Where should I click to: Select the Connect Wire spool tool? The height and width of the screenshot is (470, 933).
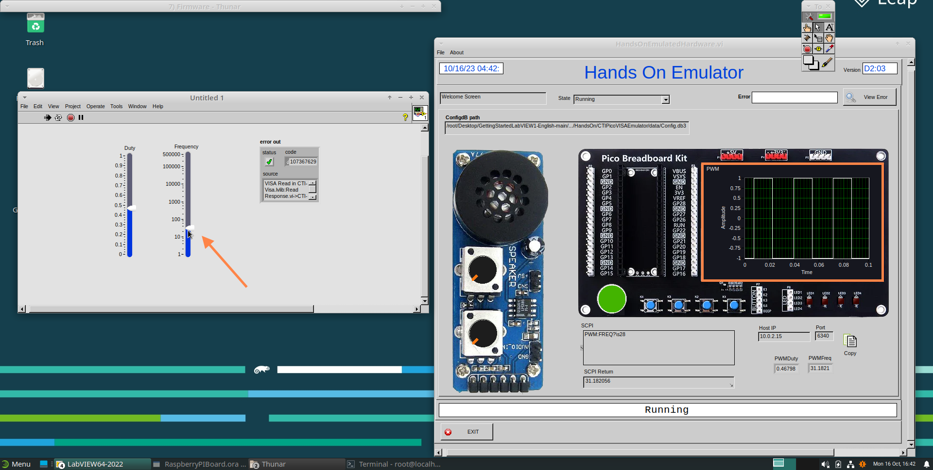click(807, 38)
